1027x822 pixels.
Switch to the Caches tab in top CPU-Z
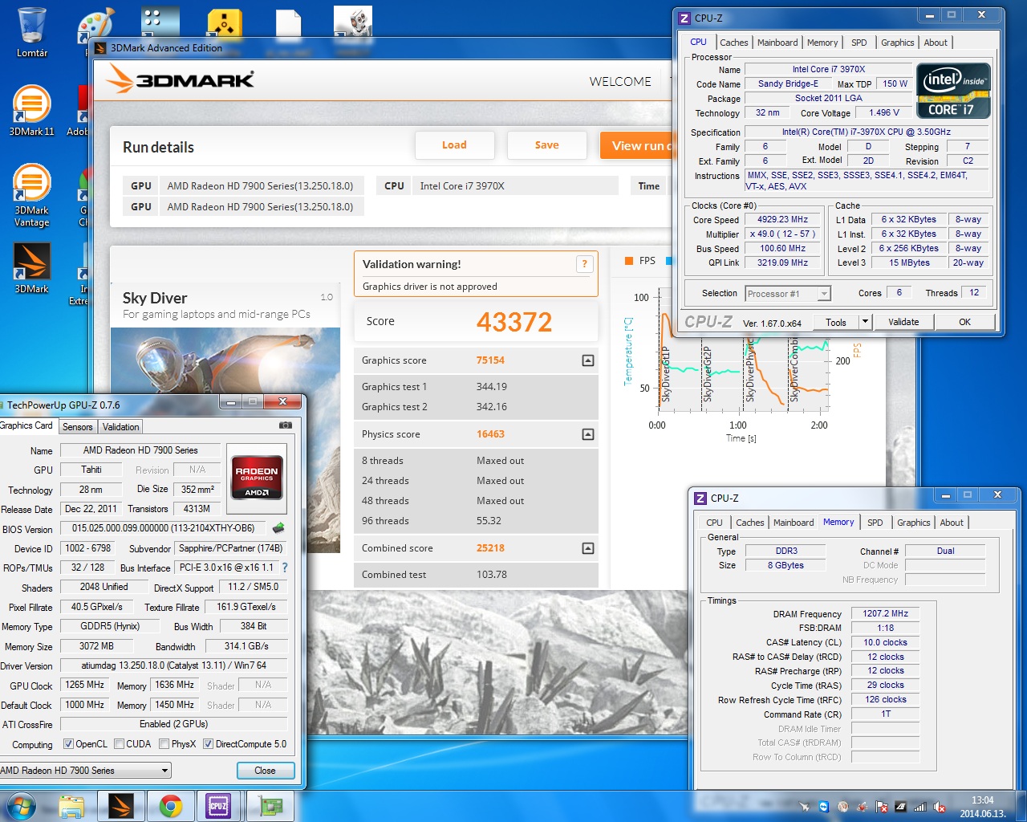coord(733,43)
